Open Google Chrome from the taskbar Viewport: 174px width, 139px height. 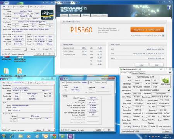[x=54, y=136]
